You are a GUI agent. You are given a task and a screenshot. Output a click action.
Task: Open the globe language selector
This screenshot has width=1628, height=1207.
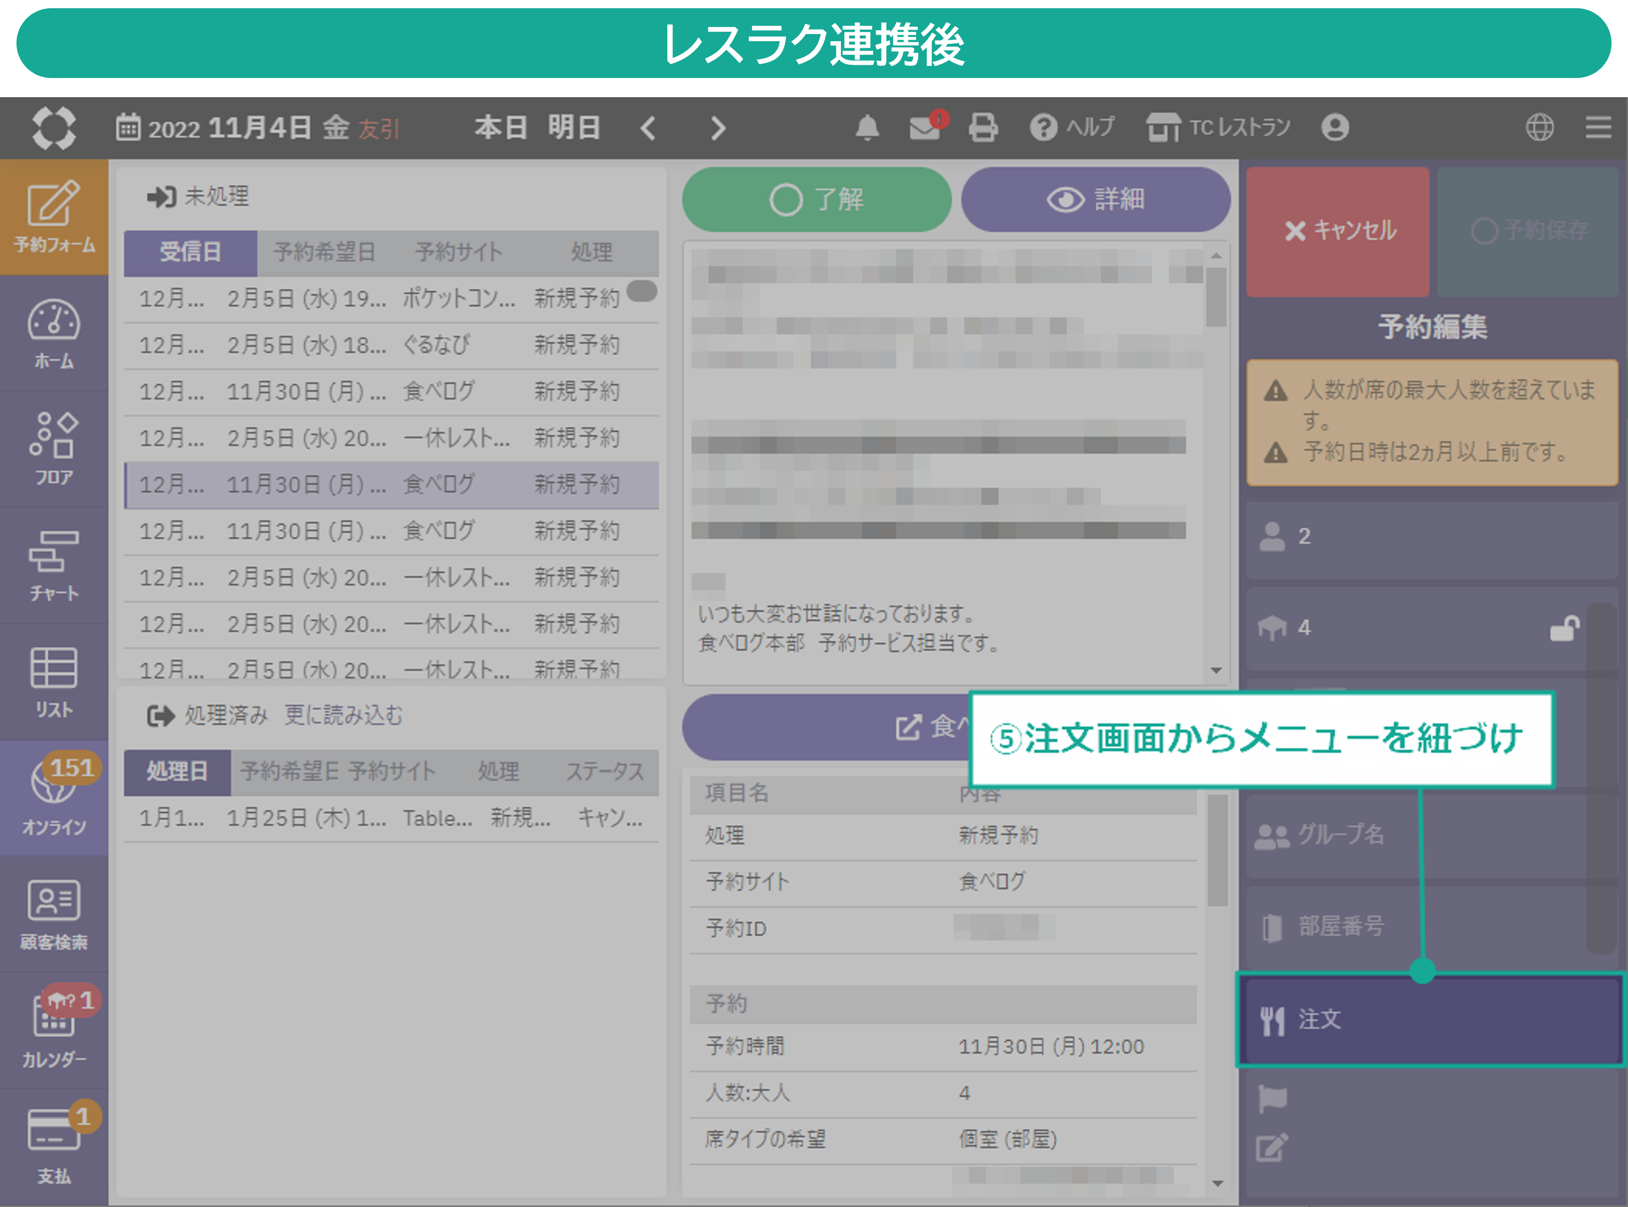click(x=1540, y=128)
